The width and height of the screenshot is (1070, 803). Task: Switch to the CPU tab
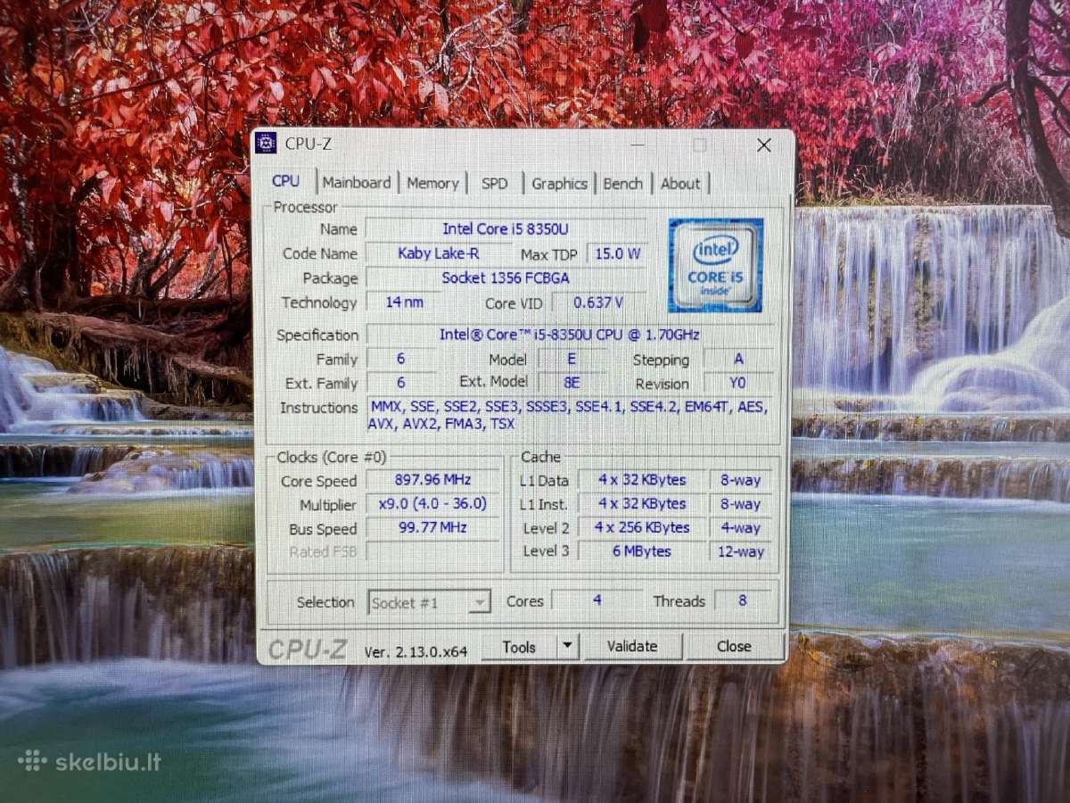285,181
